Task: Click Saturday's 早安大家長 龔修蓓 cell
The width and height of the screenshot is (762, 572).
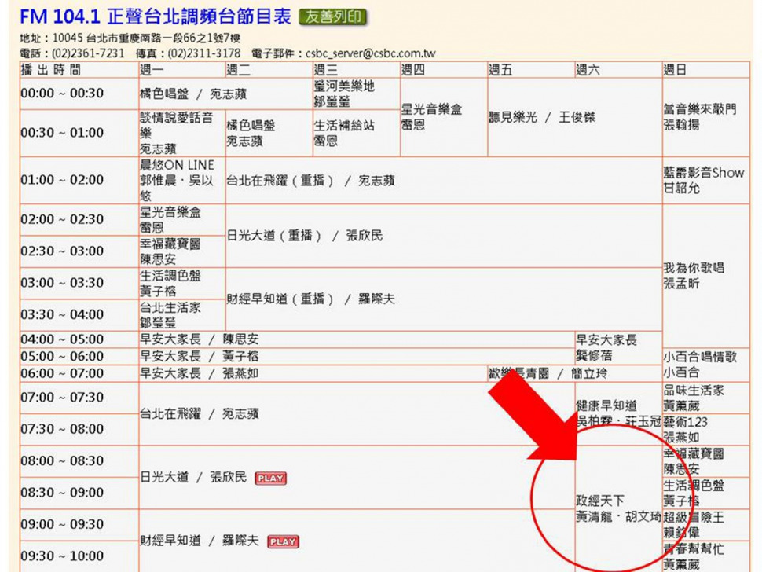Action: (619, 347)
